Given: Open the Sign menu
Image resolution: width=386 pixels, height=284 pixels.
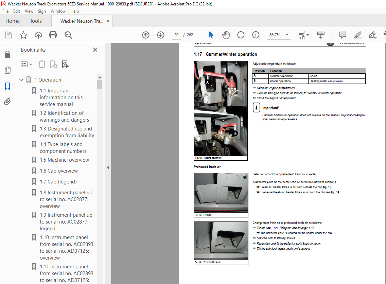Looking at the screenshot, I should (x=42, y=11).
